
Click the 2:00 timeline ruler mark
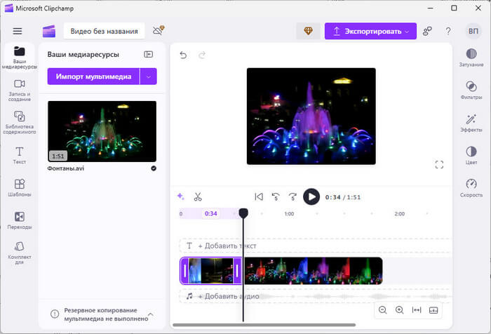click(399, 214)
